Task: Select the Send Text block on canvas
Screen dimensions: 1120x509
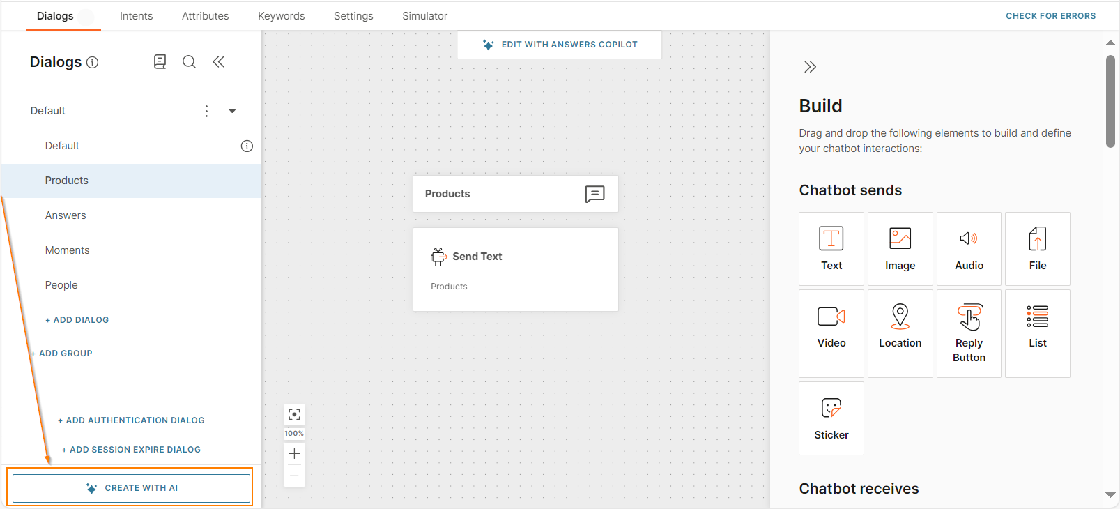Action: (x=516, y=269)
